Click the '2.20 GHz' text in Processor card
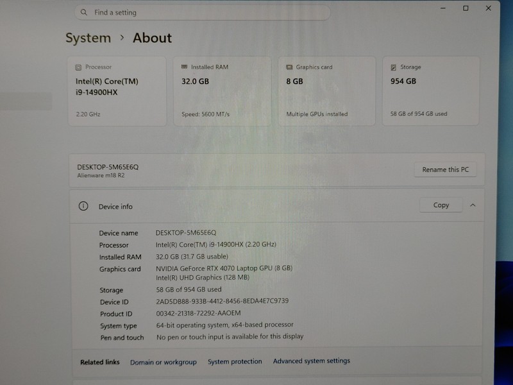Image resolution: width=513 pixels, height=385 pixels. [x=88, y=114]
